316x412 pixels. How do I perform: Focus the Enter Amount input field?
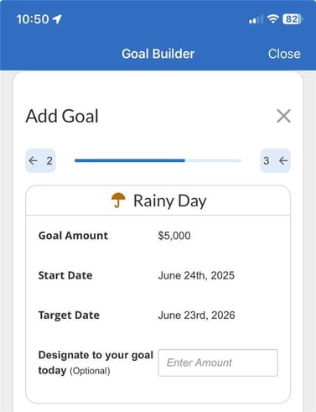[x=218, y=362]
